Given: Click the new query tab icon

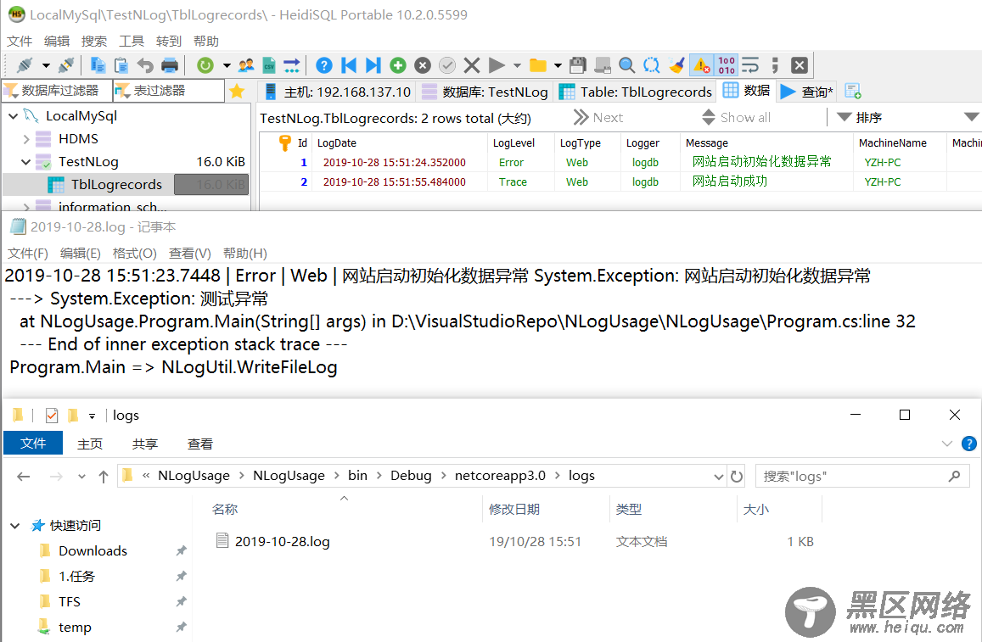Looking at the screenshot, I should [x=853, y=92].
